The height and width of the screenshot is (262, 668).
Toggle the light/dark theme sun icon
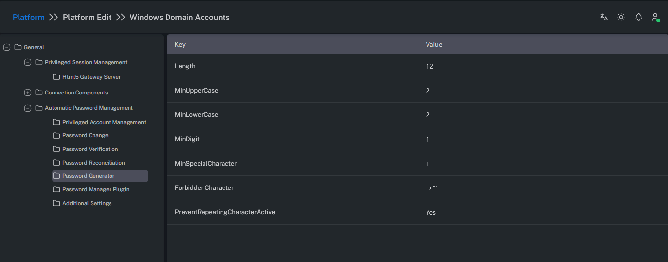(621, 17)
